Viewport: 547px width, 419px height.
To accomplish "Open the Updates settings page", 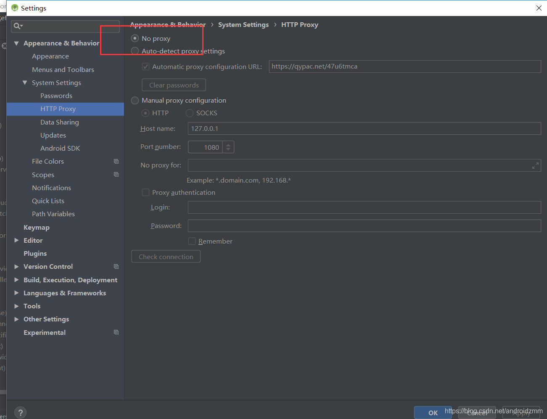I will pos(53,135).
